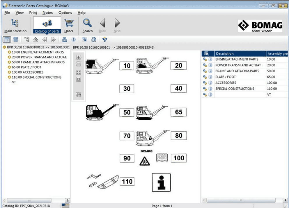Expand the 65.00 PLATE / FOOT node
This screenshot has height=208, width=289.
pos(10,67)
